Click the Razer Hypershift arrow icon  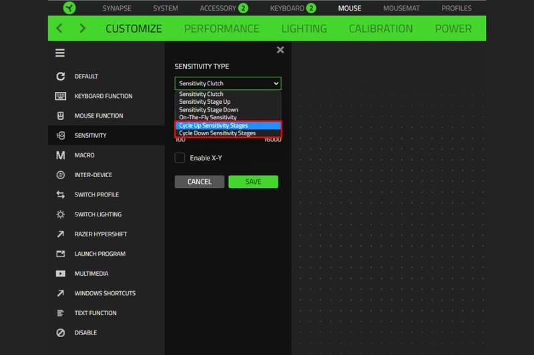(61, 234)
